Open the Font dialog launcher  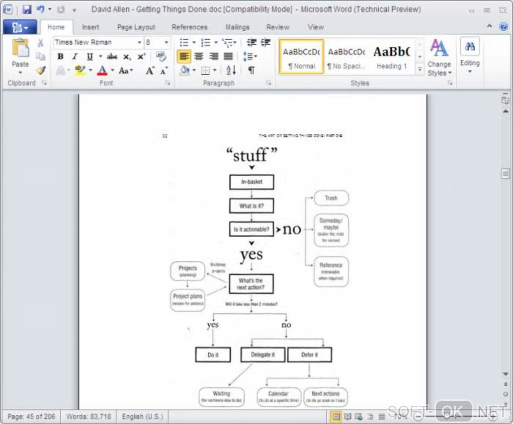167,83
